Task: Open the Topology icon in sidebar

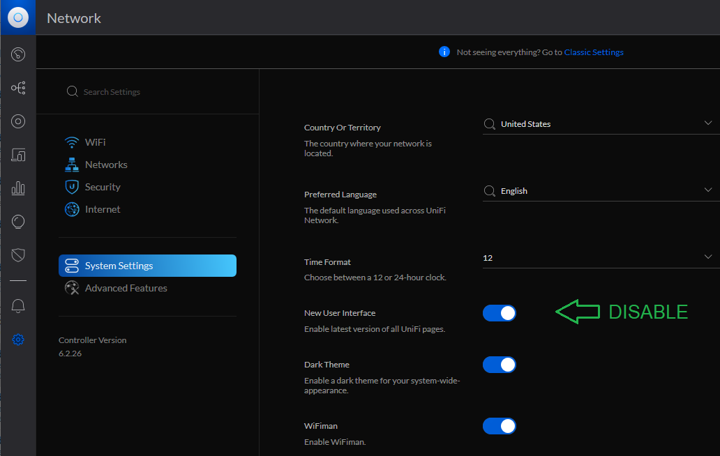Action: [18, 88]
